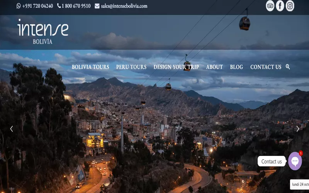Click the sales@intensebolivia.com email link

click(x=124, y=6)
